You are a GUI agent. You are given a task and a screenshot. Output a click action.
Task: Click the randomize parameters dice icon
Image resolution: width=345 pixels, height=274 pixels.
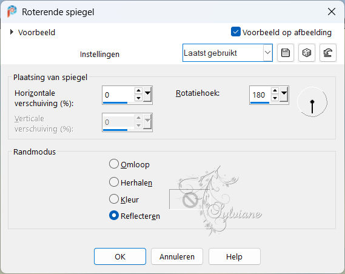[306, 53]
